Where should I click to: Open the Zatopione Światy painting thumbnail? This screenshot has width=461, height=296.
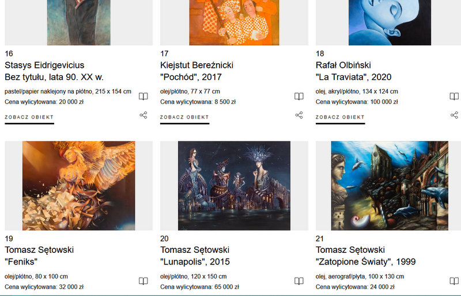[x=390, y=186]
